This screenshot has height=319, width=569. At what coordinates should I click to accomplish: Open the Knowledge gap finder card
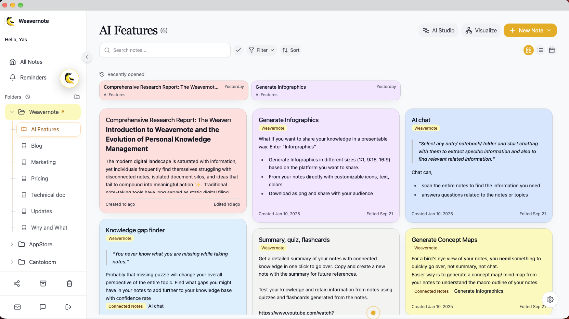pyautogui.click(x=173, y=267)
